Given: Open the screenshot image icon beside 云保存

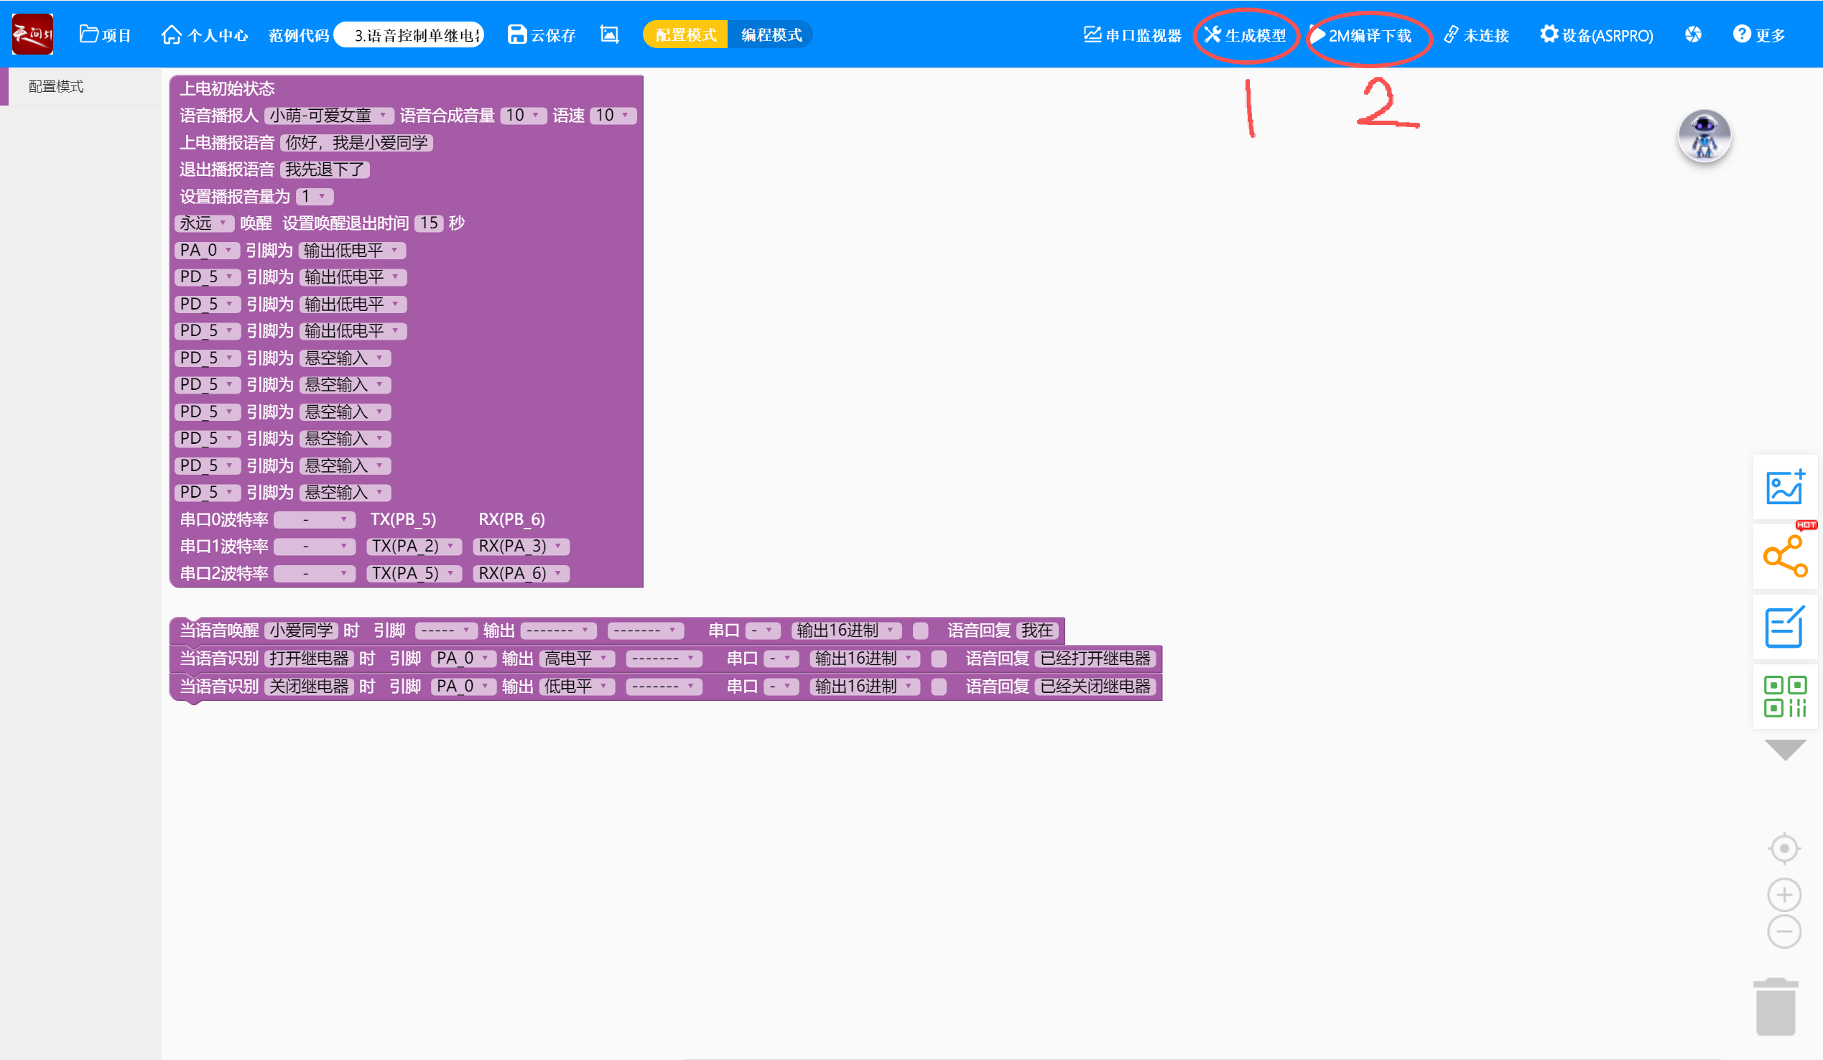Looking at the screenshot, I should coord(609,34).
